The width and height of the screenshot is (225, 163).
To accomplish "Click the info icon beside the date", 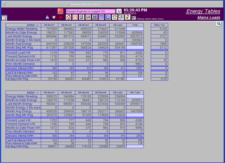I will pos(118,10).
